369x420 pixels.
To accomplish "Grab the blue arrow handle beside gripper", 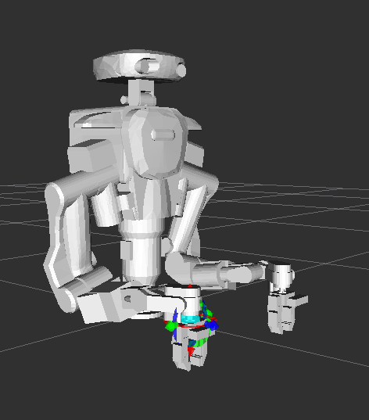I will tap(213, 325).
